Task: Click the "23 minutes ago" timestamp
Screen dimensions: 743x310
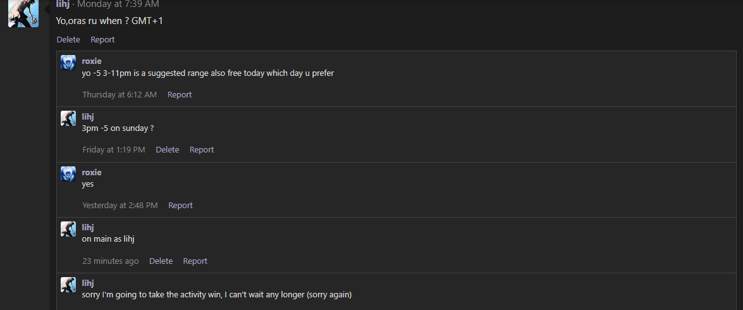Action: (x=111, y=261)
